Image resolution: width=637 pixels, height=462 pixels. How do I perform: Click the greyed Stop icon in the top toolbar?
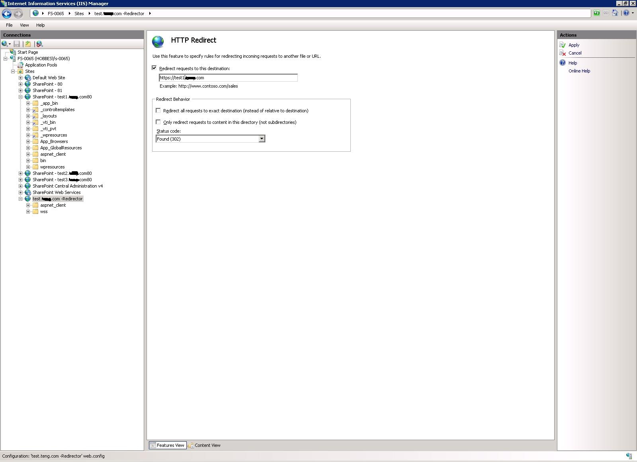(606, 13)
